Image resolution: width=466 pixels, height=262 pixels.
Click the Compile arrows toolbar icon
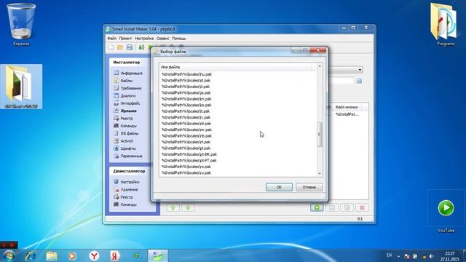(x=141, y=47)
